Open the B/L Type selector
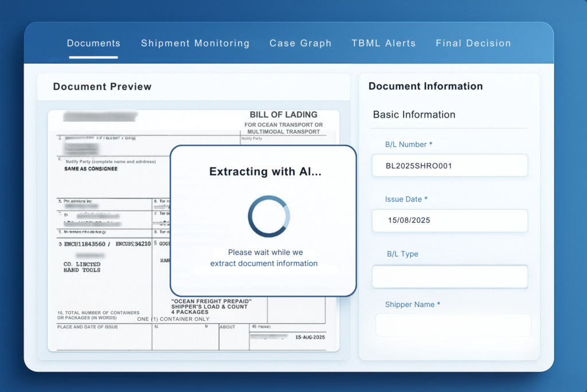This screenshot has height=392, width=587. click(449, 276)
